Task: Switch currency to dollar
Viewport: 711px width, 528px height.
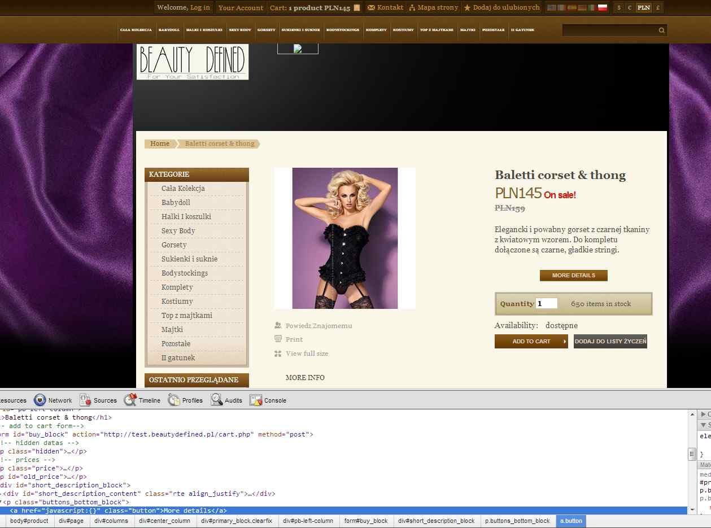Action: (619, 8)
